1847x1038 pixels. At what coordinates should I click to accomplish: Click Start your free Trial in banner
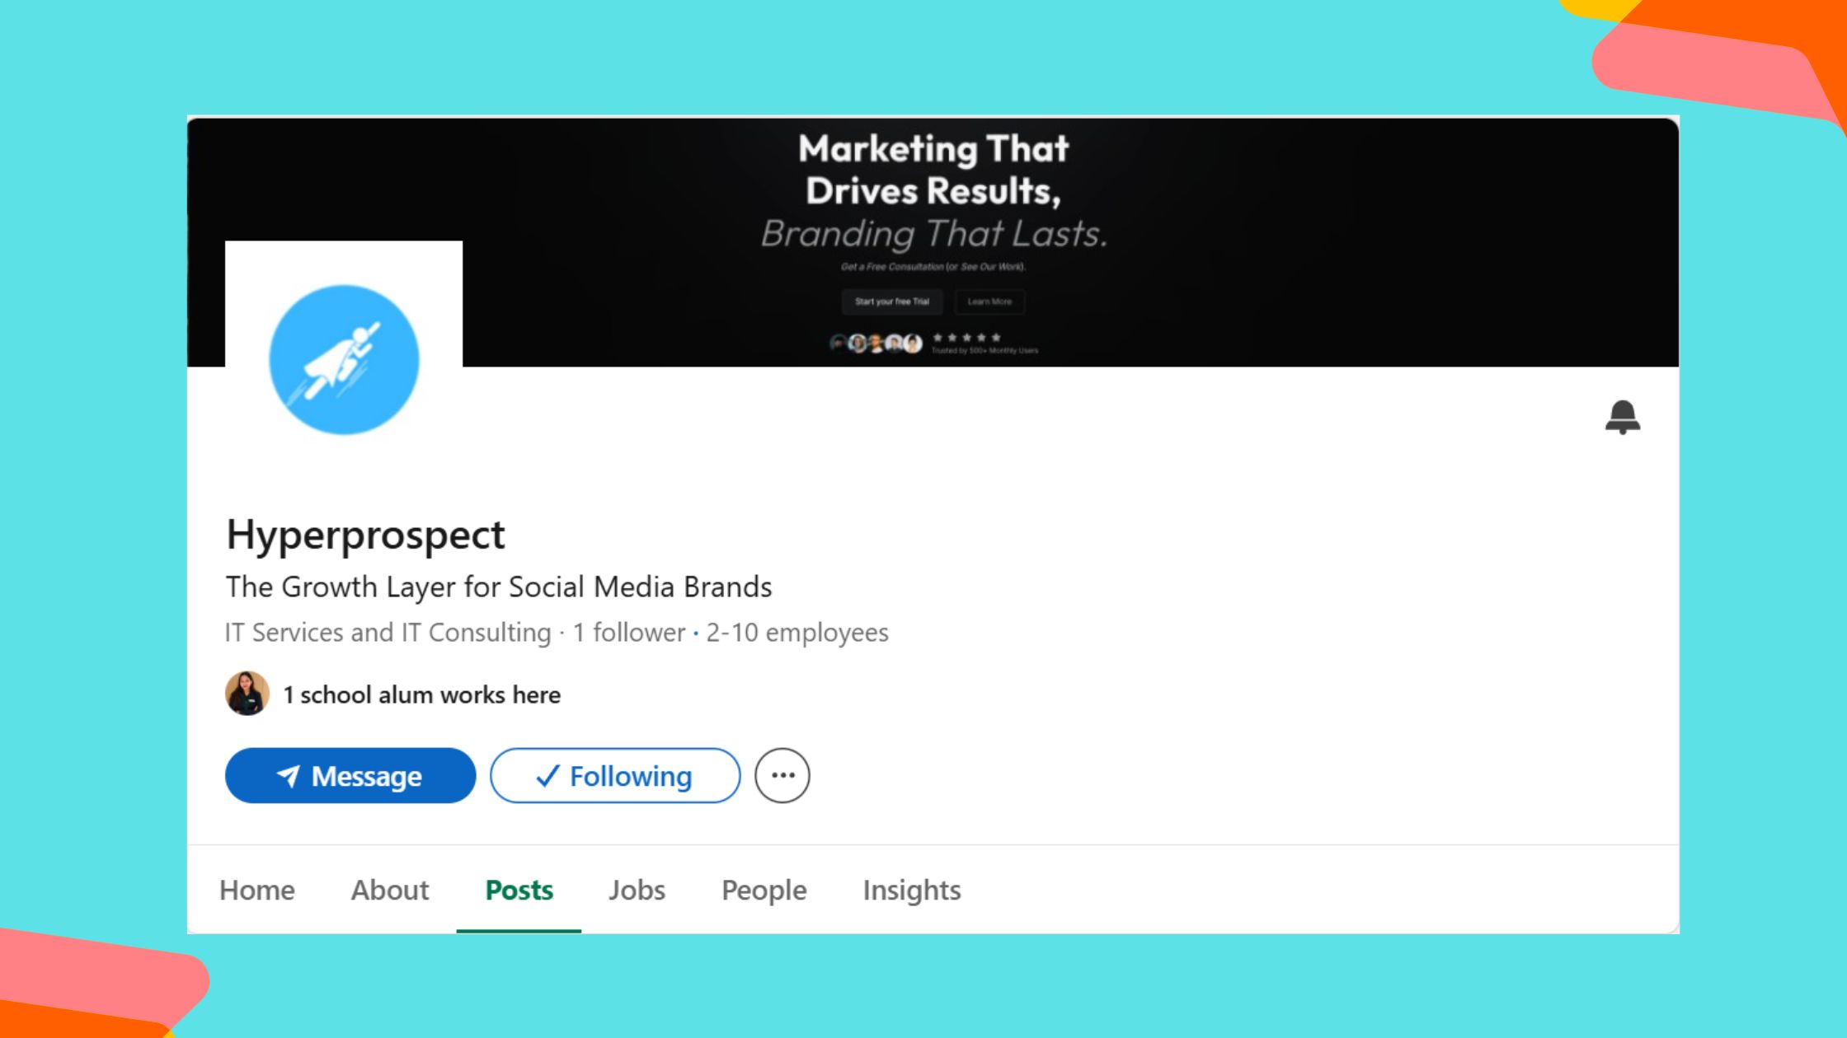891,302
